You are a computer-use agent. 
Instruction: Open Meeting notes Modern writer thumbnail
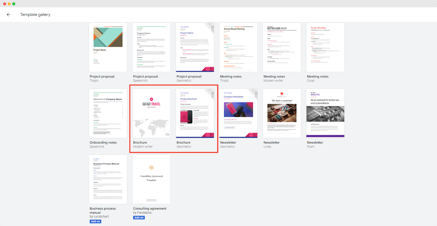pos(282,47)
